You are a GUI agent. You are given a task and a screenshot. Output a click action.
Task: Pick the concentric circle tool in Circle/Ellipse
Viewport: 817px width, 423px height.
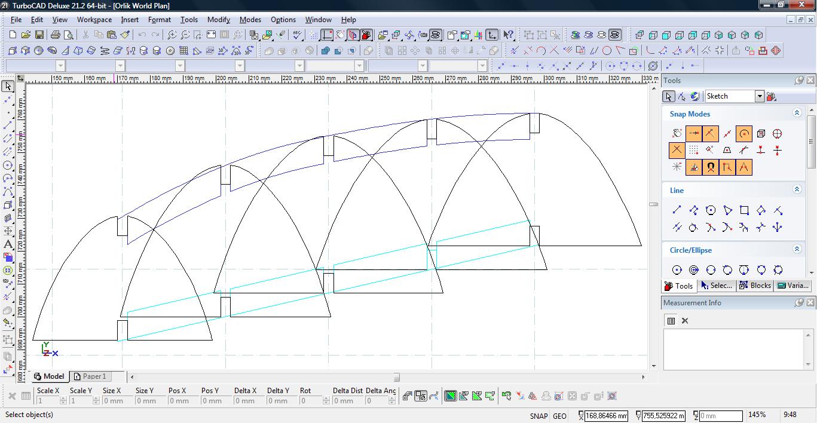point(694,270)
